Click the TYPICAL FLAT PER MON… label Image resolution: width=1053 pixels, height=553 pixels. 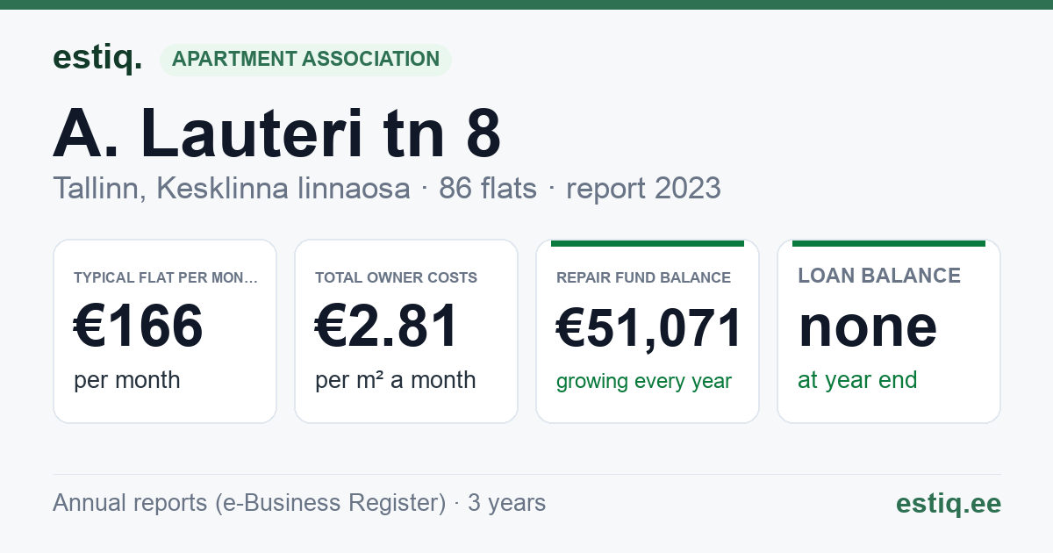coord(167,277)
